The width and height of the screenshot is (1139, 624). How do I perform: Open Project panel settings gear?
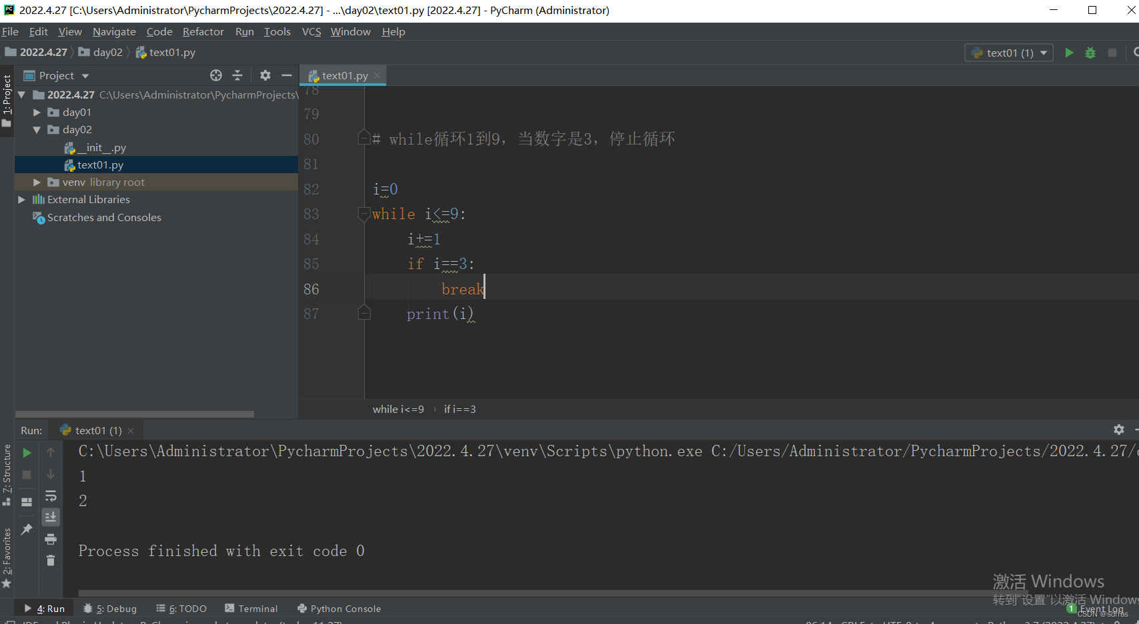265,75
